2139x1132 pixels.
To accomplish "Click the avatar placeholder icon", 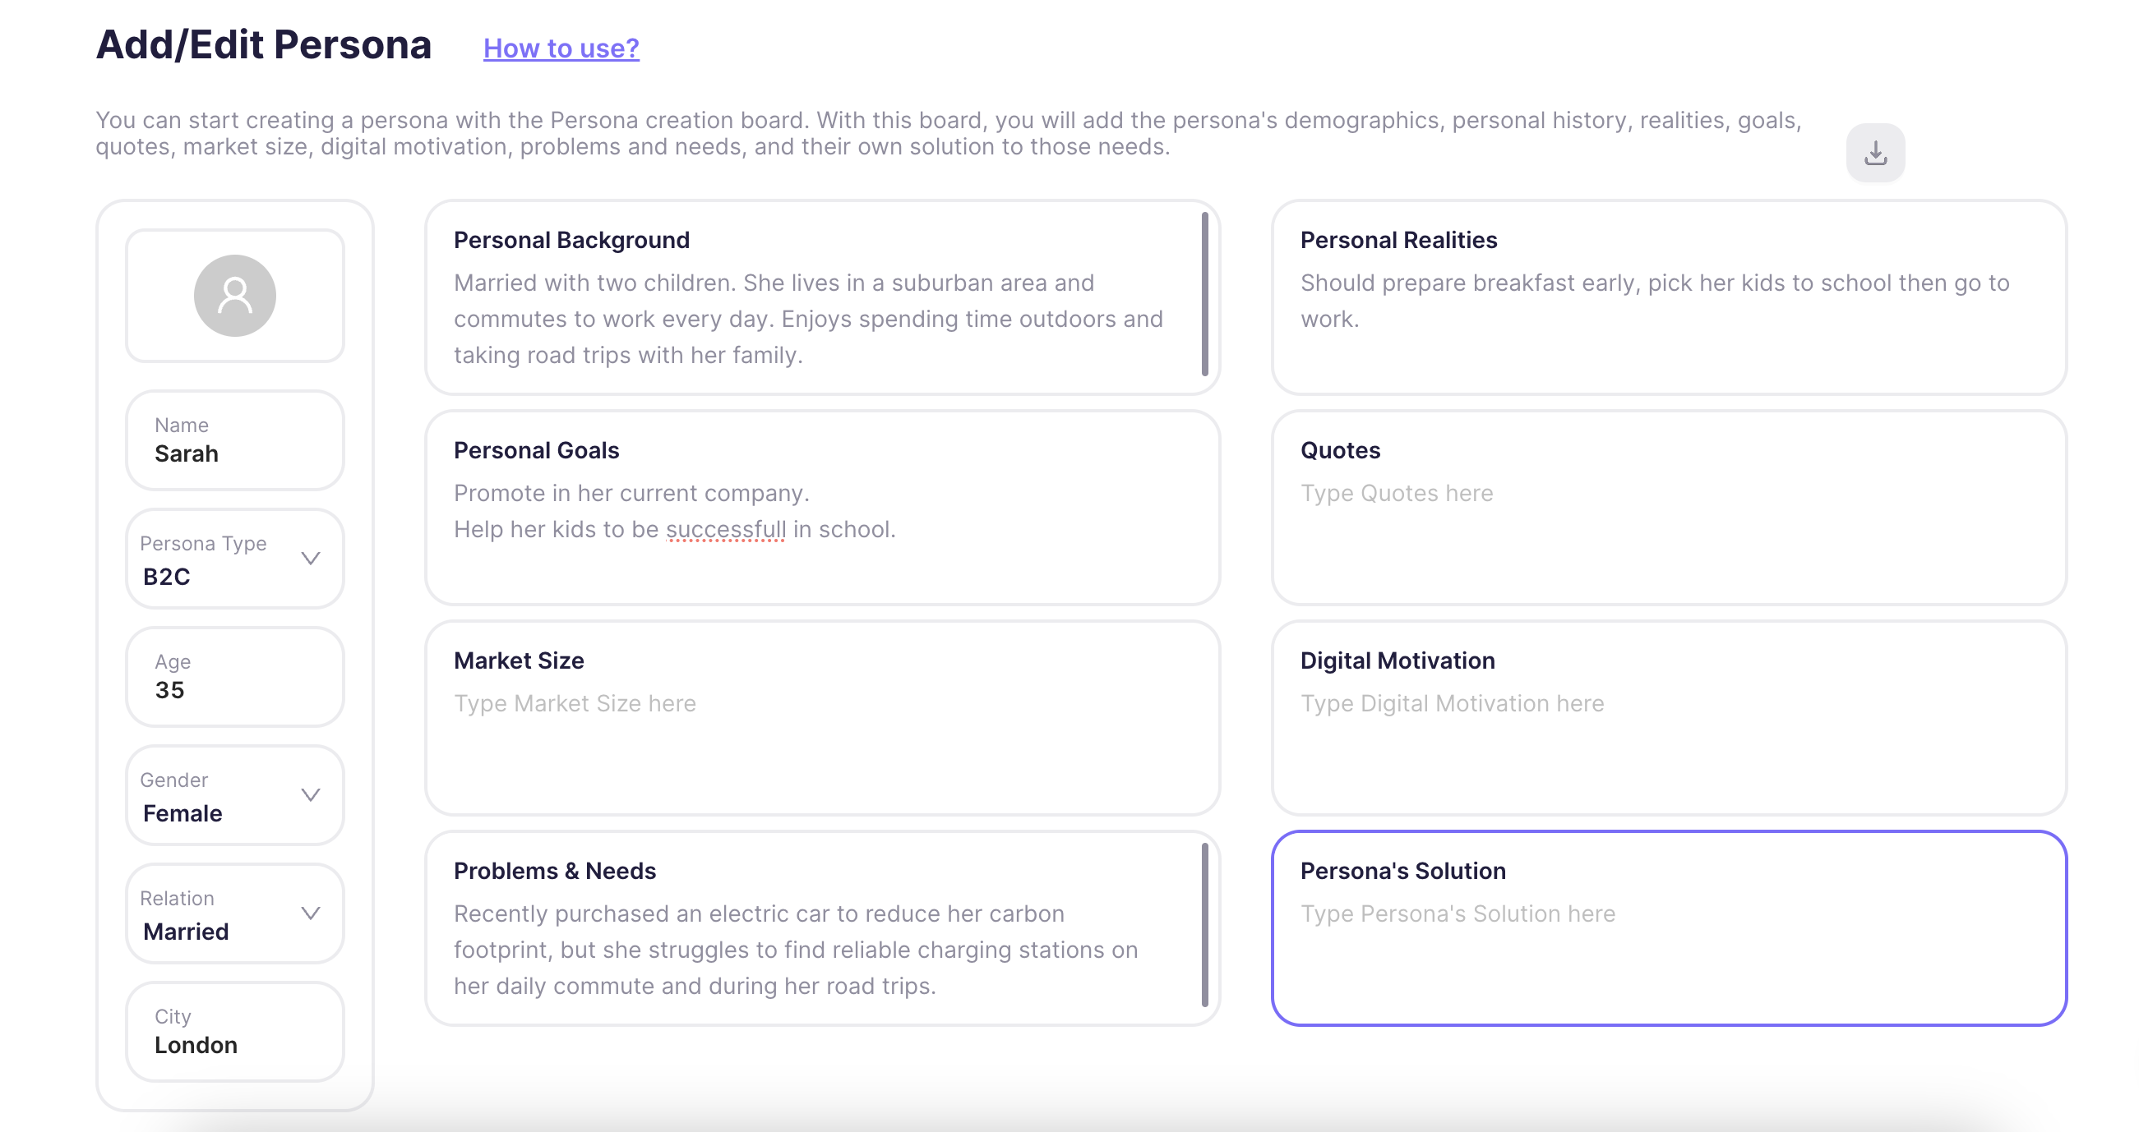I will pyautogui.click(x=235, y=296).
